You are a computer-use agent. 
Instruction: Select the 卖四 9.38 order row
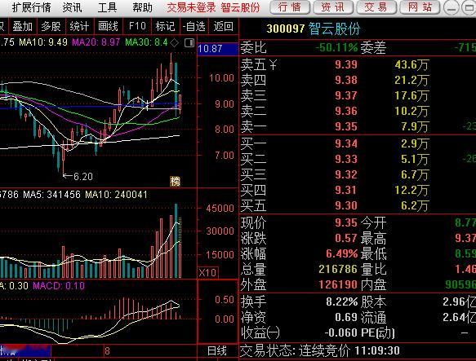tap(358, 80)
